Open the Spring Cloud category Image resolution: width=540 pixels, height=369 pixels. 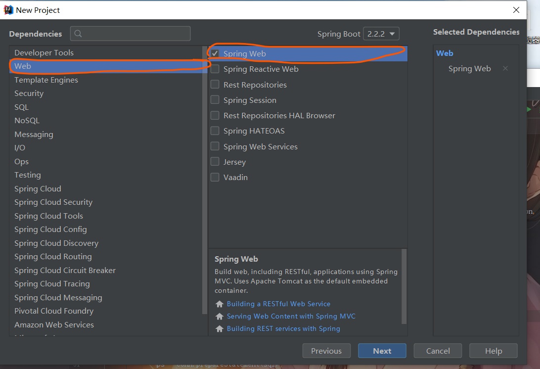click(106, 189)
